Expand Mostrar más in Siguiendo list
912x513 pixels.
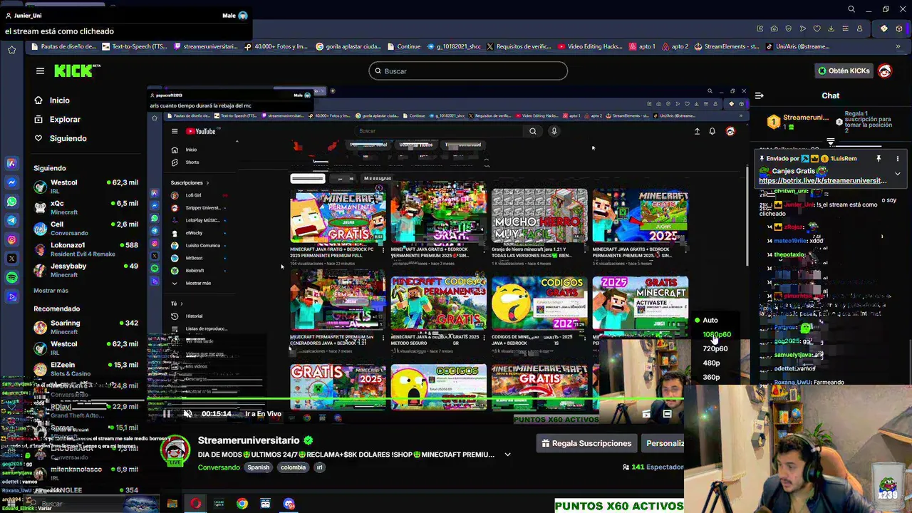click(51, 291)
